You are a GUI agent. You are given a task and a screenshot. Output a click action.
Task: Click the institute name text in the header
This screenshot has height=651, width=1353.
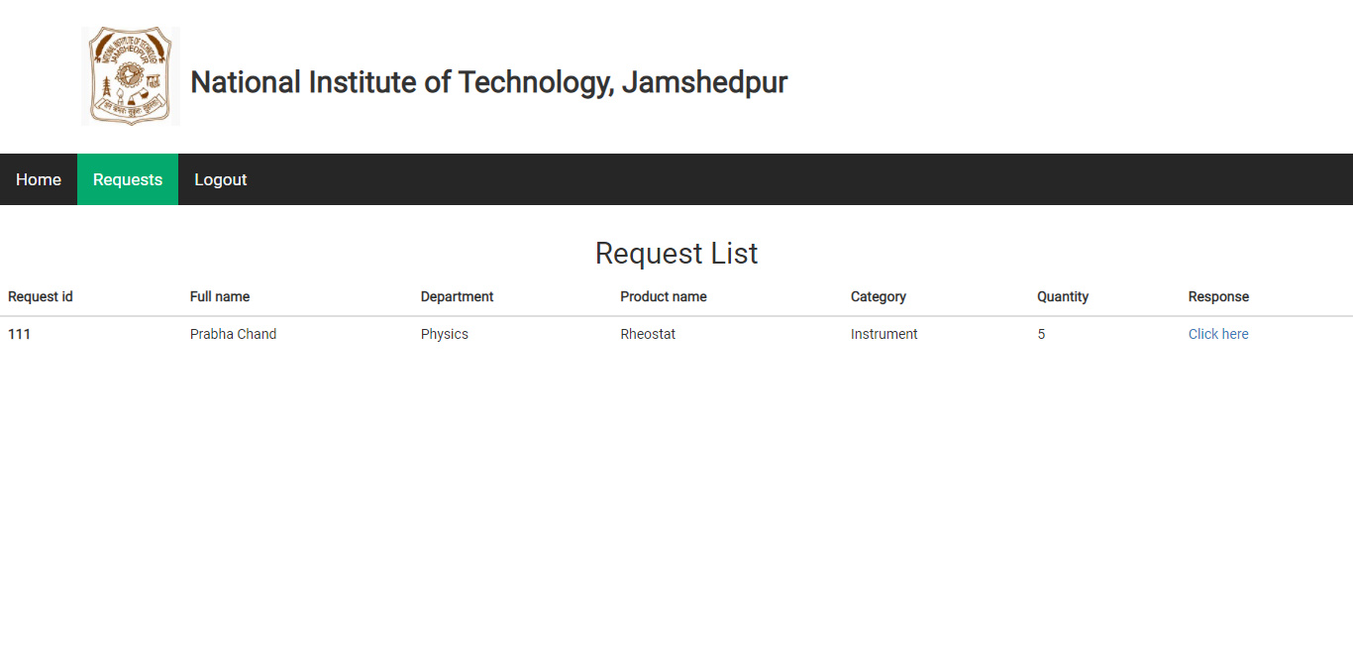(x=489, y=82)
